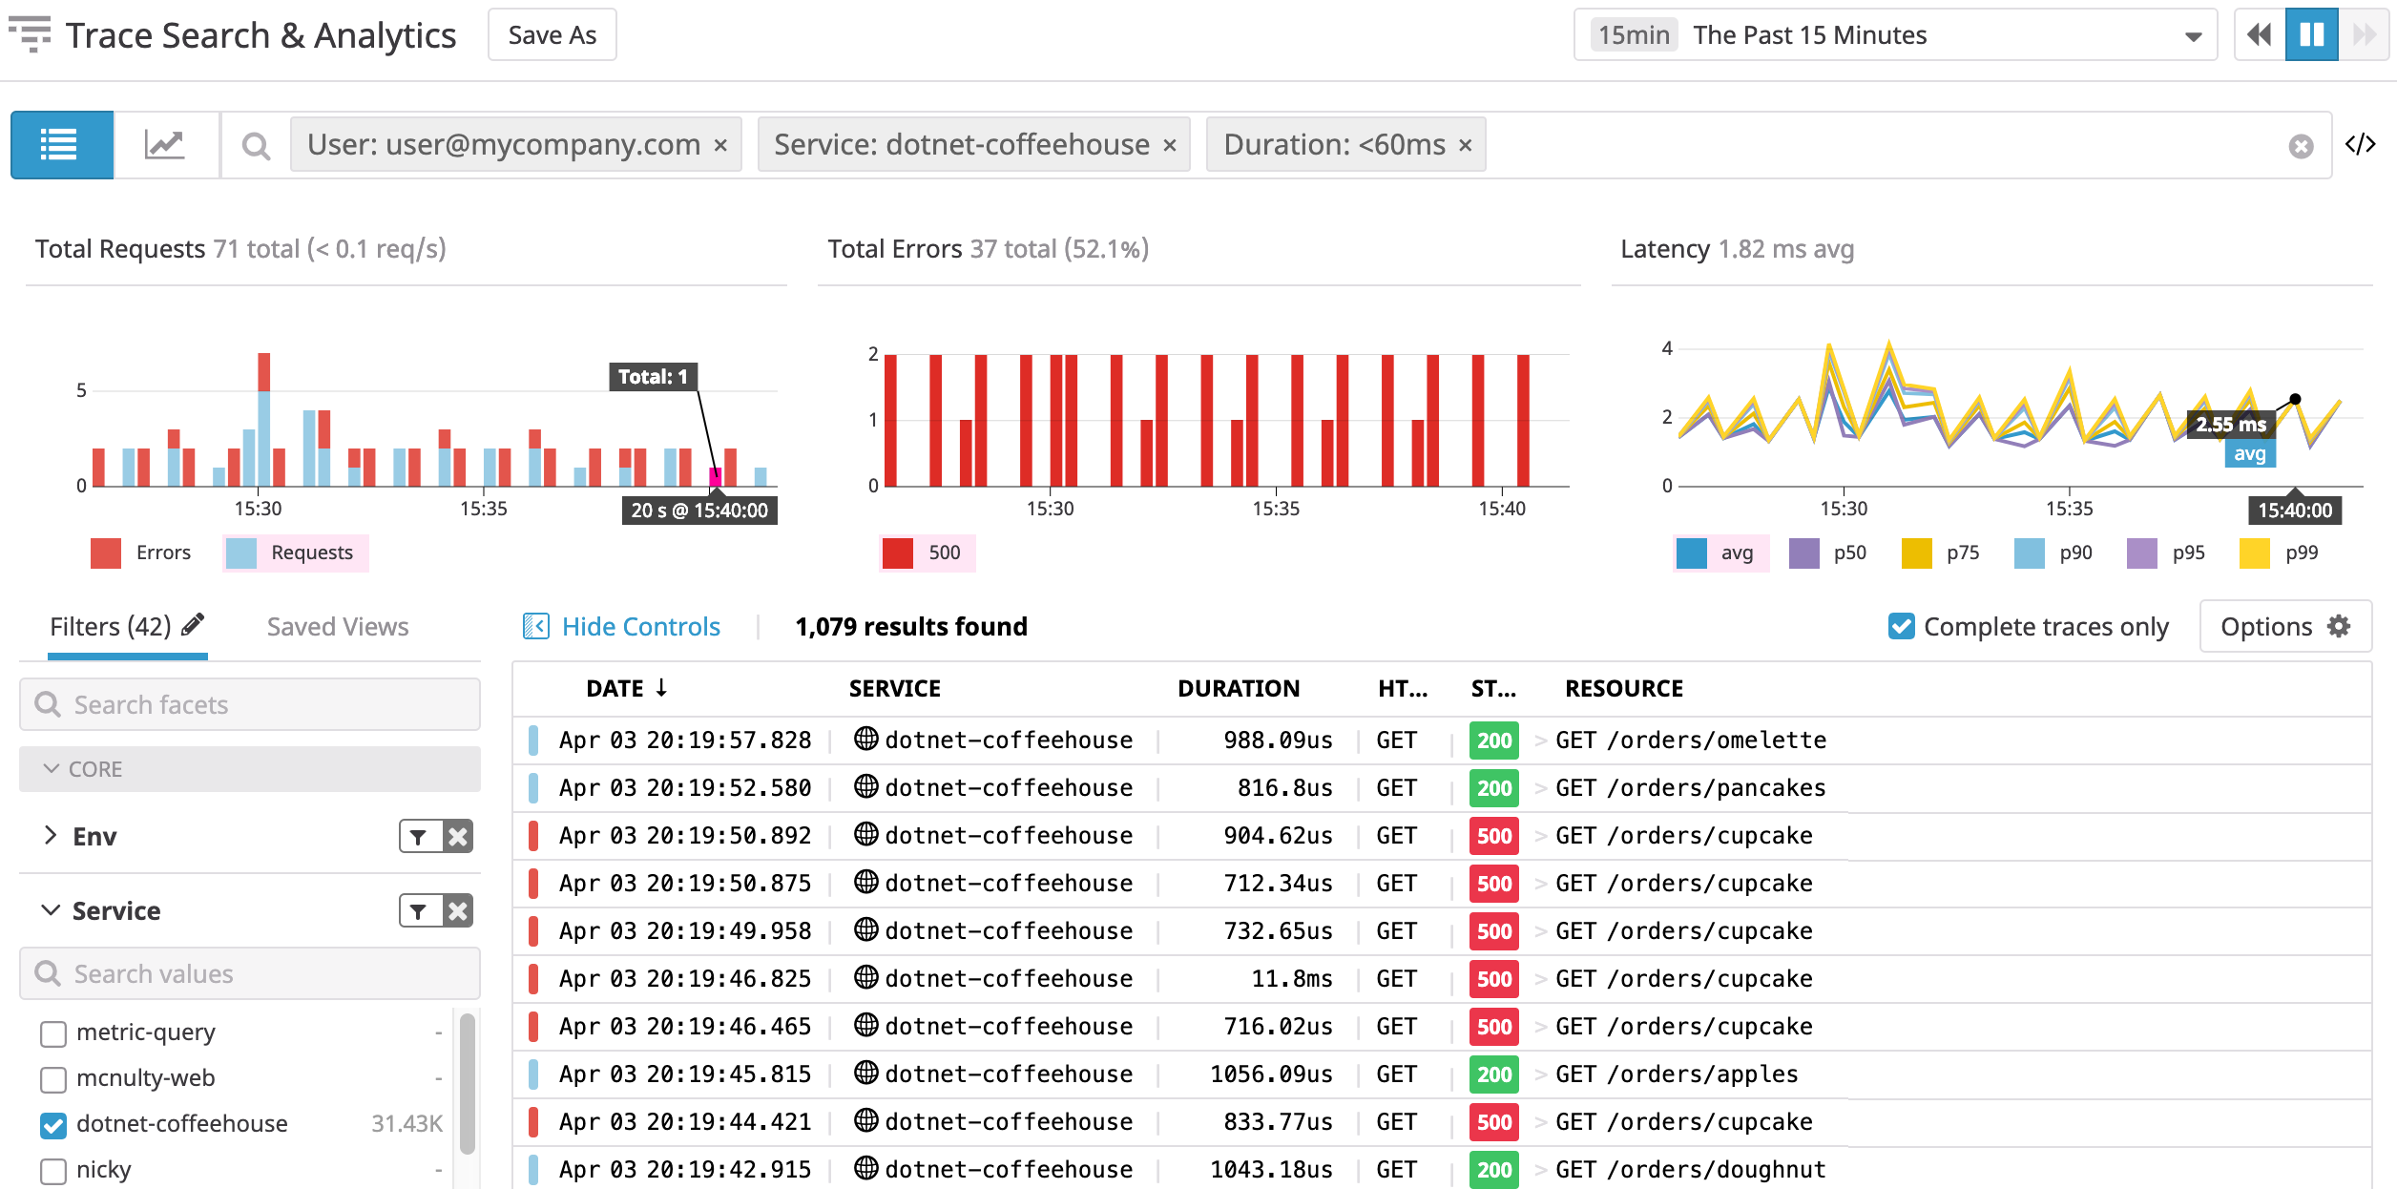Hide Controls panel via its link
The height and width of the screenshot is (1189, 2397).
coord(639,626)
